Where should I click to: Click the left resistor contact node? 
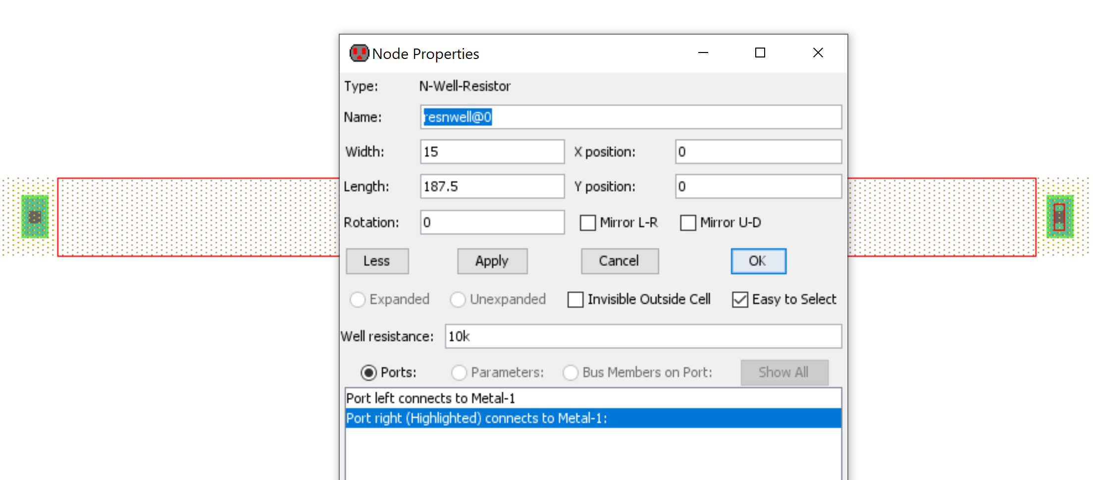coord(35,217)
